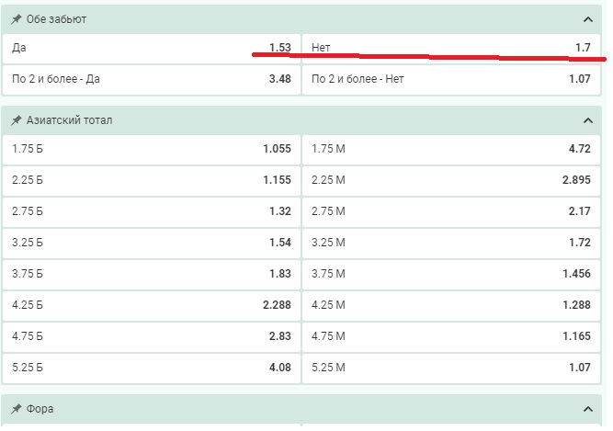Choose По 2 и более - Нет 1.07
The height and width of the screenshot is (431, 613).
(451, 79)
